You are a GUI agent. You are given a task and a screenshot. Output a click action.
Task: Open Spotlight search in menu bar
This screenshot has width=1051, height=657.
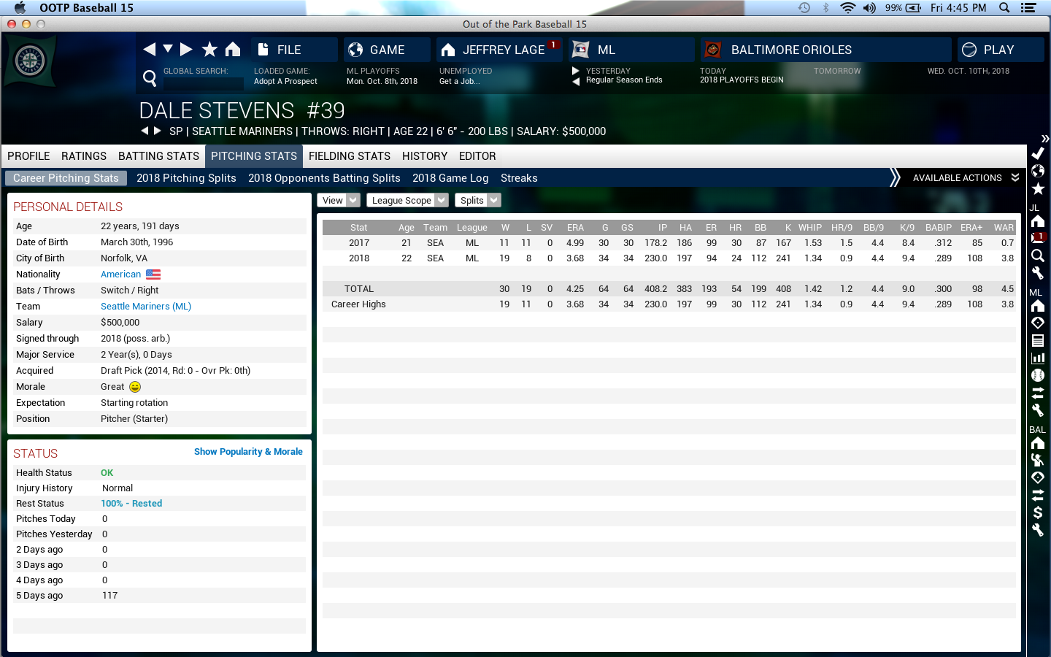pos(1004,8)
